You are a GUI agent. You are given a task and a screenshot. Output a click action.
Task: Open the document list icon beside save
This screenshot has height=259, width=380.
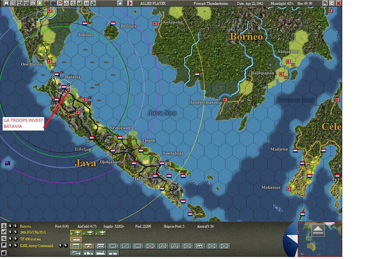coord(13,3)
